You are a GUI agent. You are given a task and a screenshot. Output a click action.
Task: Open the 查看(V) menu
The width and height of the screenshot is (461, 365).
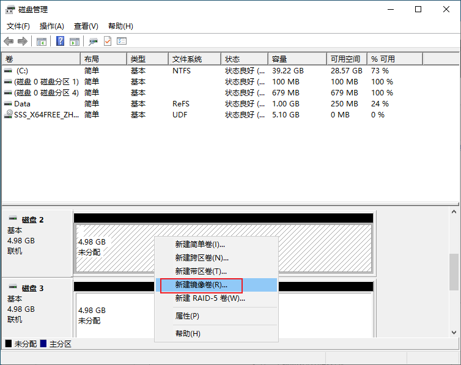click(x=86, y=26)
